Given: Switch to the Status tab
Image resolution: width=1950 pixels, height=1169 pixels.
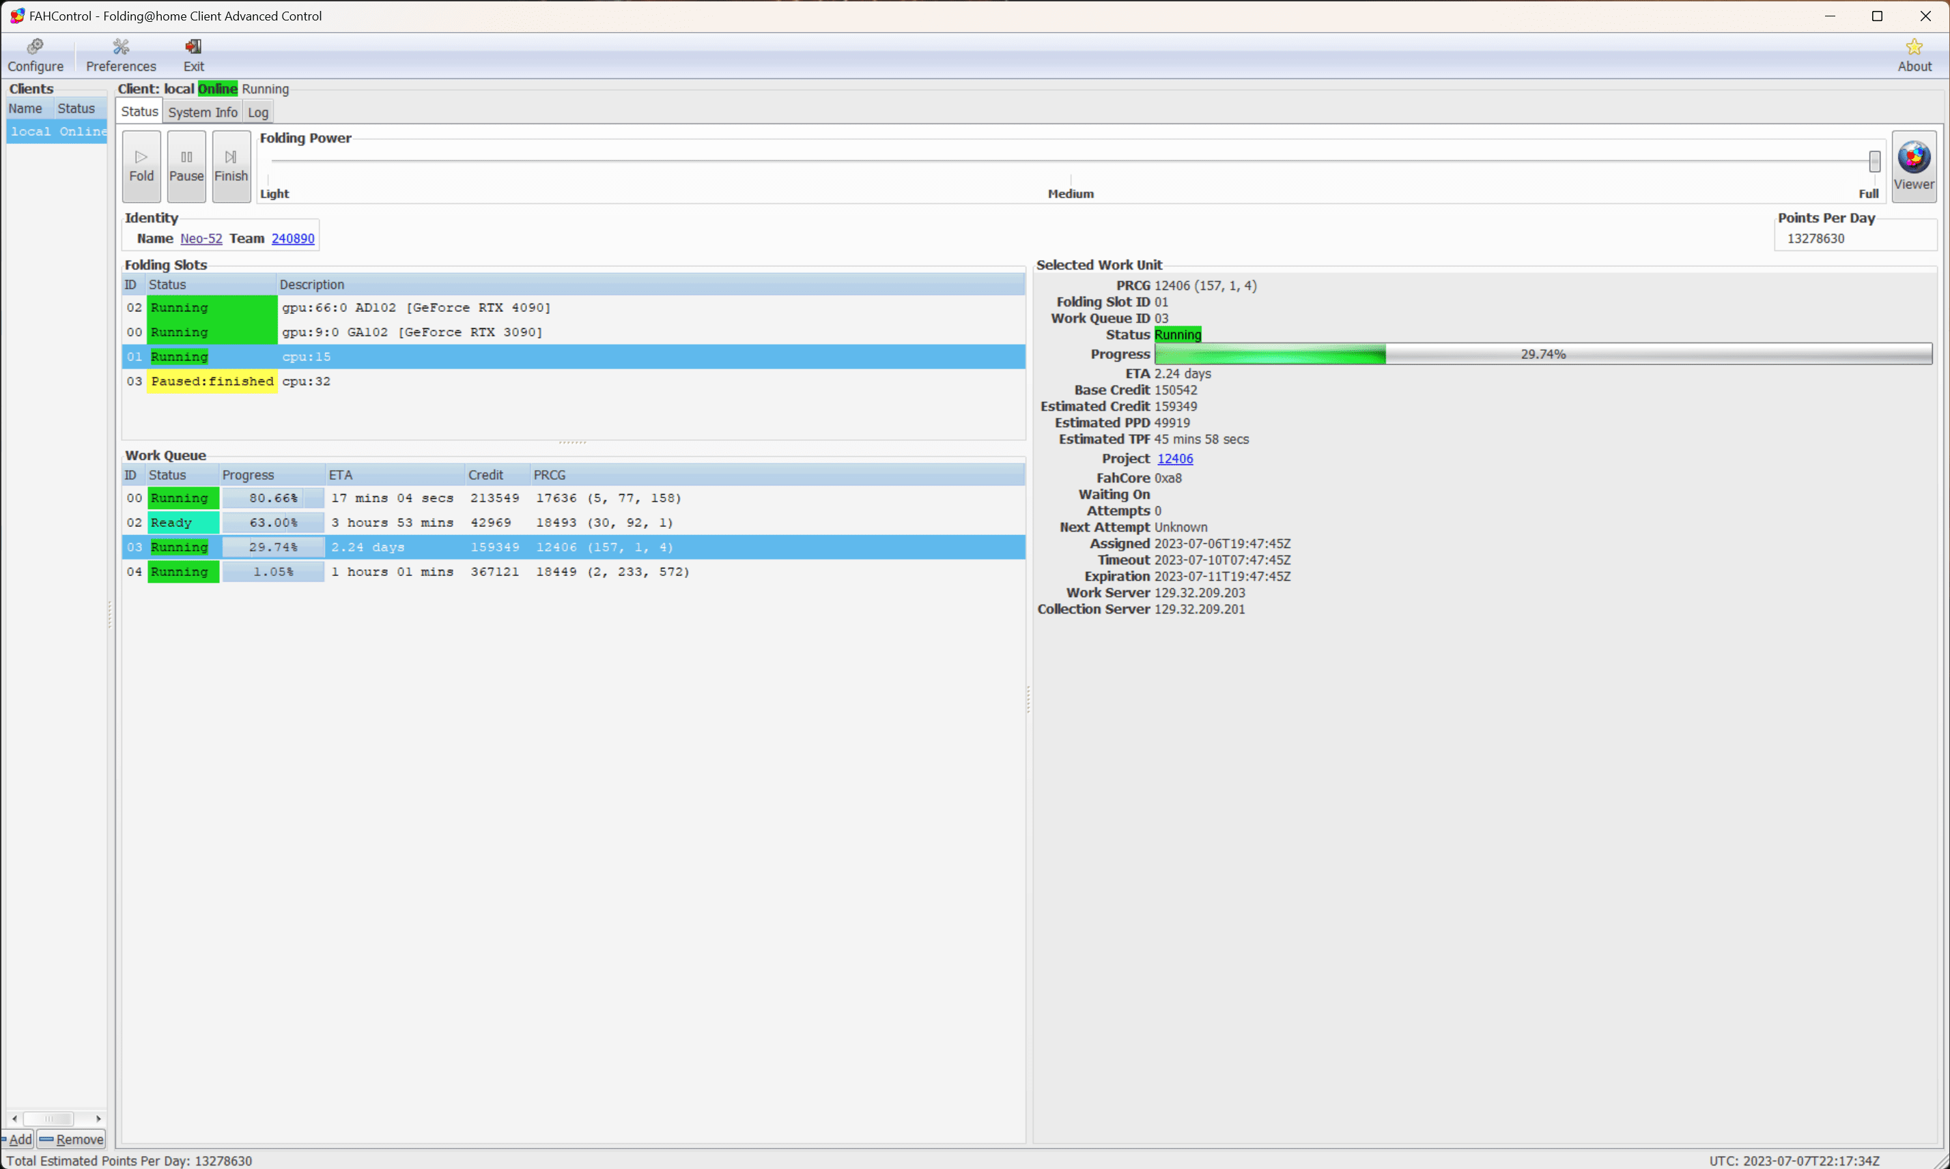Looking at the screenshot, I should (139, 112).
